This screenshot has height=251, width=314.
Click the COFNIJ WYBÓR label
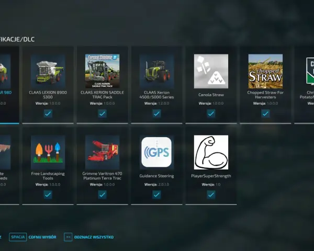[42, 237]
